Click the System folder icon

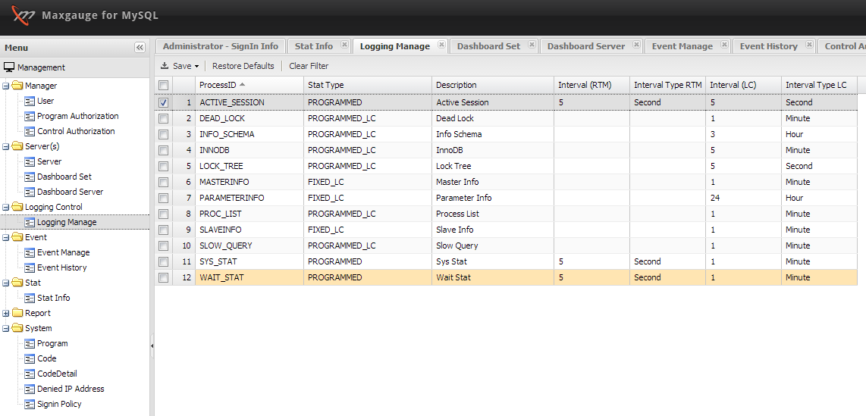pos(17,328)
